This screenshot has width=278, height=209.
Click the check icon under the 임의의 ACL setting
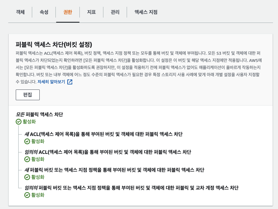coord(27,159)
